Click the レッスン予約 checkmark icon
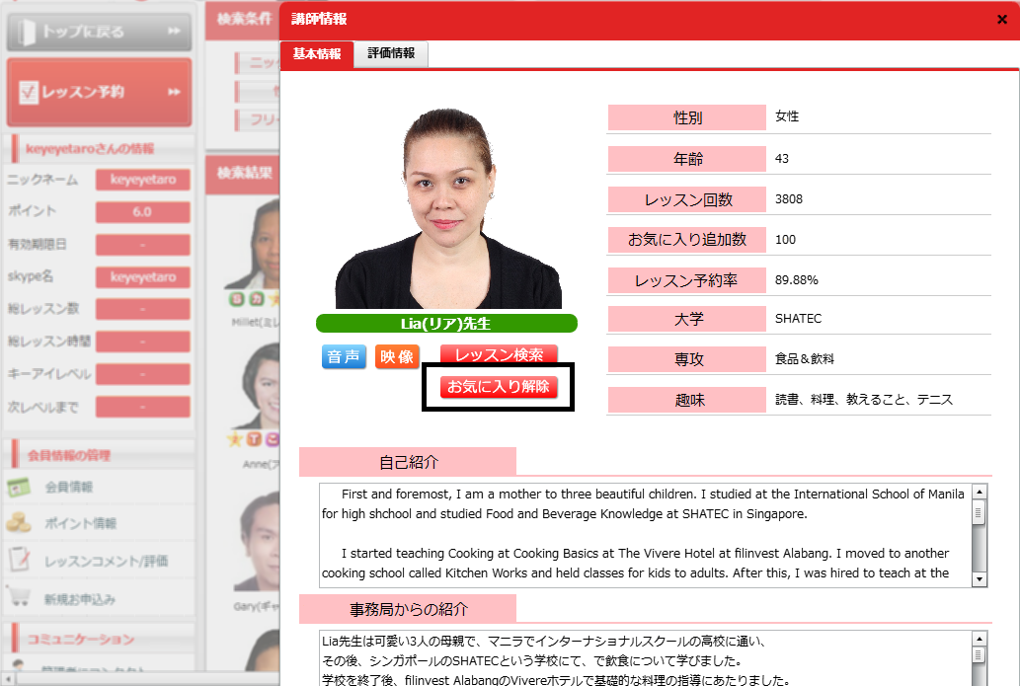Viewport: 1020px width, 686px height. point(28,93)
